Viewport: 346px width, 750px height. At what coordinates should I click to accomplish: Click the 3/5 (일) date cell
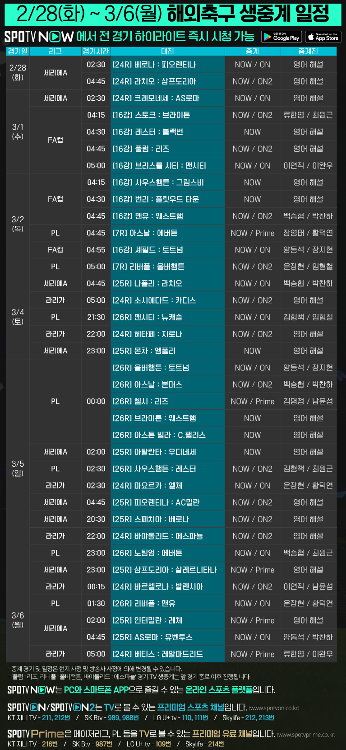(18, 468)
